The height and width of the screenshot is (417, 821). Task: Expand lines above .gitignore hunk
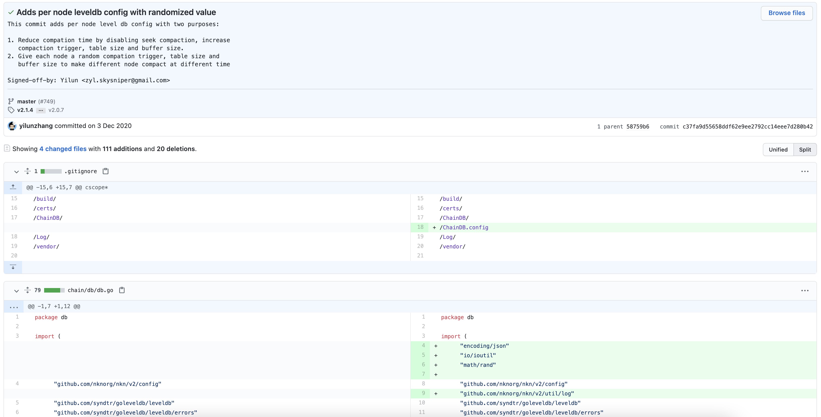click(13, 187)
